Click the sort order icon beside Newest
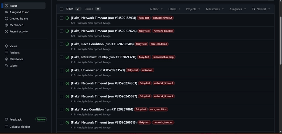The width and height of the screenshot is (282, 134). coord(253,9)
